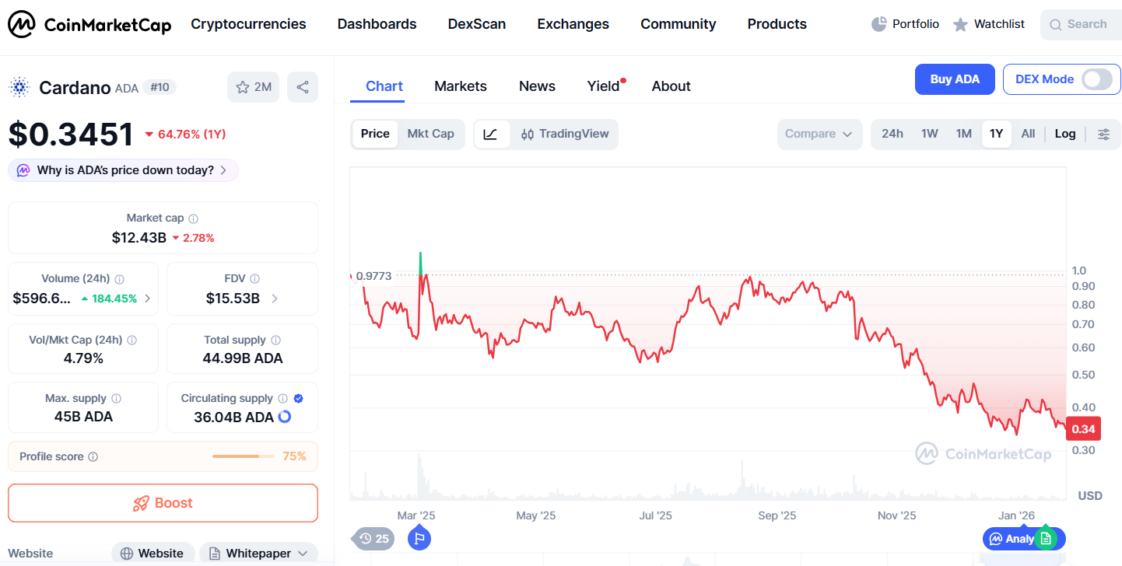1122x566 pixels.
Task: Open Cryptocurrencies menu
Action: pos(248,24)
